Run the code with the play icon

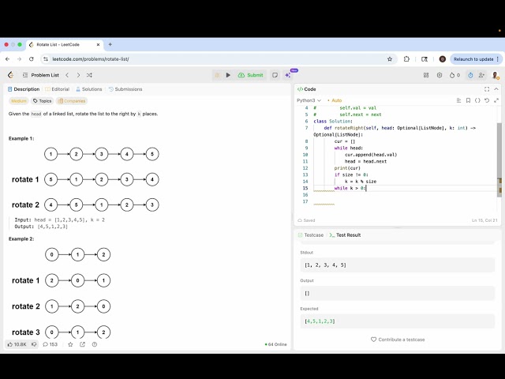pos(228,75)
